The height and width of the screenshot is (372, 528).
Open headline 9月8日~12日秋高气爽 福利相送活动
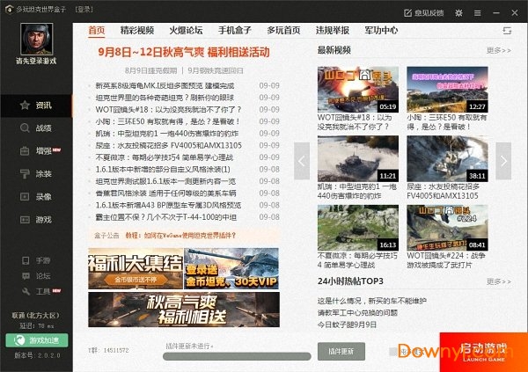tap(184, 52)
